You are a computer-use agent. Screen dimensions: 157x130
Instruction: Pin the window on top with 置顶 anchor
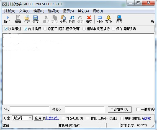109,19
